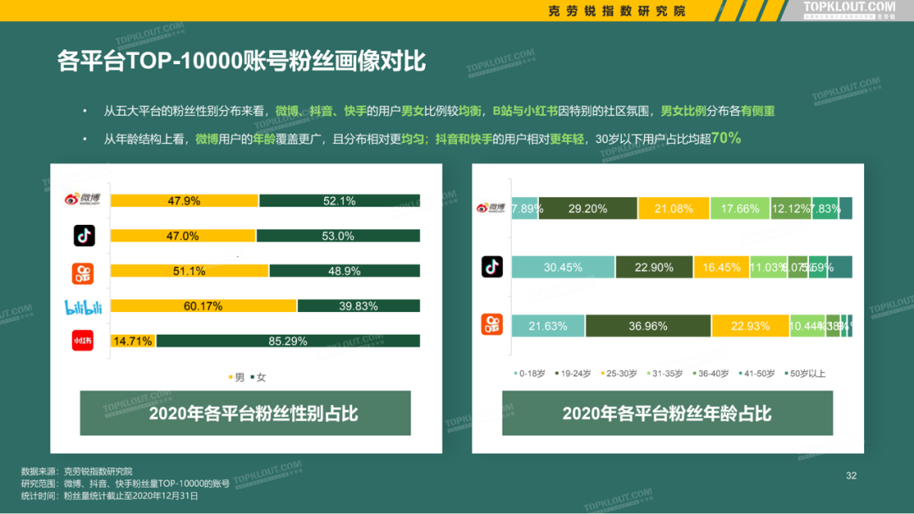
Task: Click the slide title 各平台TOP-10000账号粉丝画像对比
Action: point(241,61)
